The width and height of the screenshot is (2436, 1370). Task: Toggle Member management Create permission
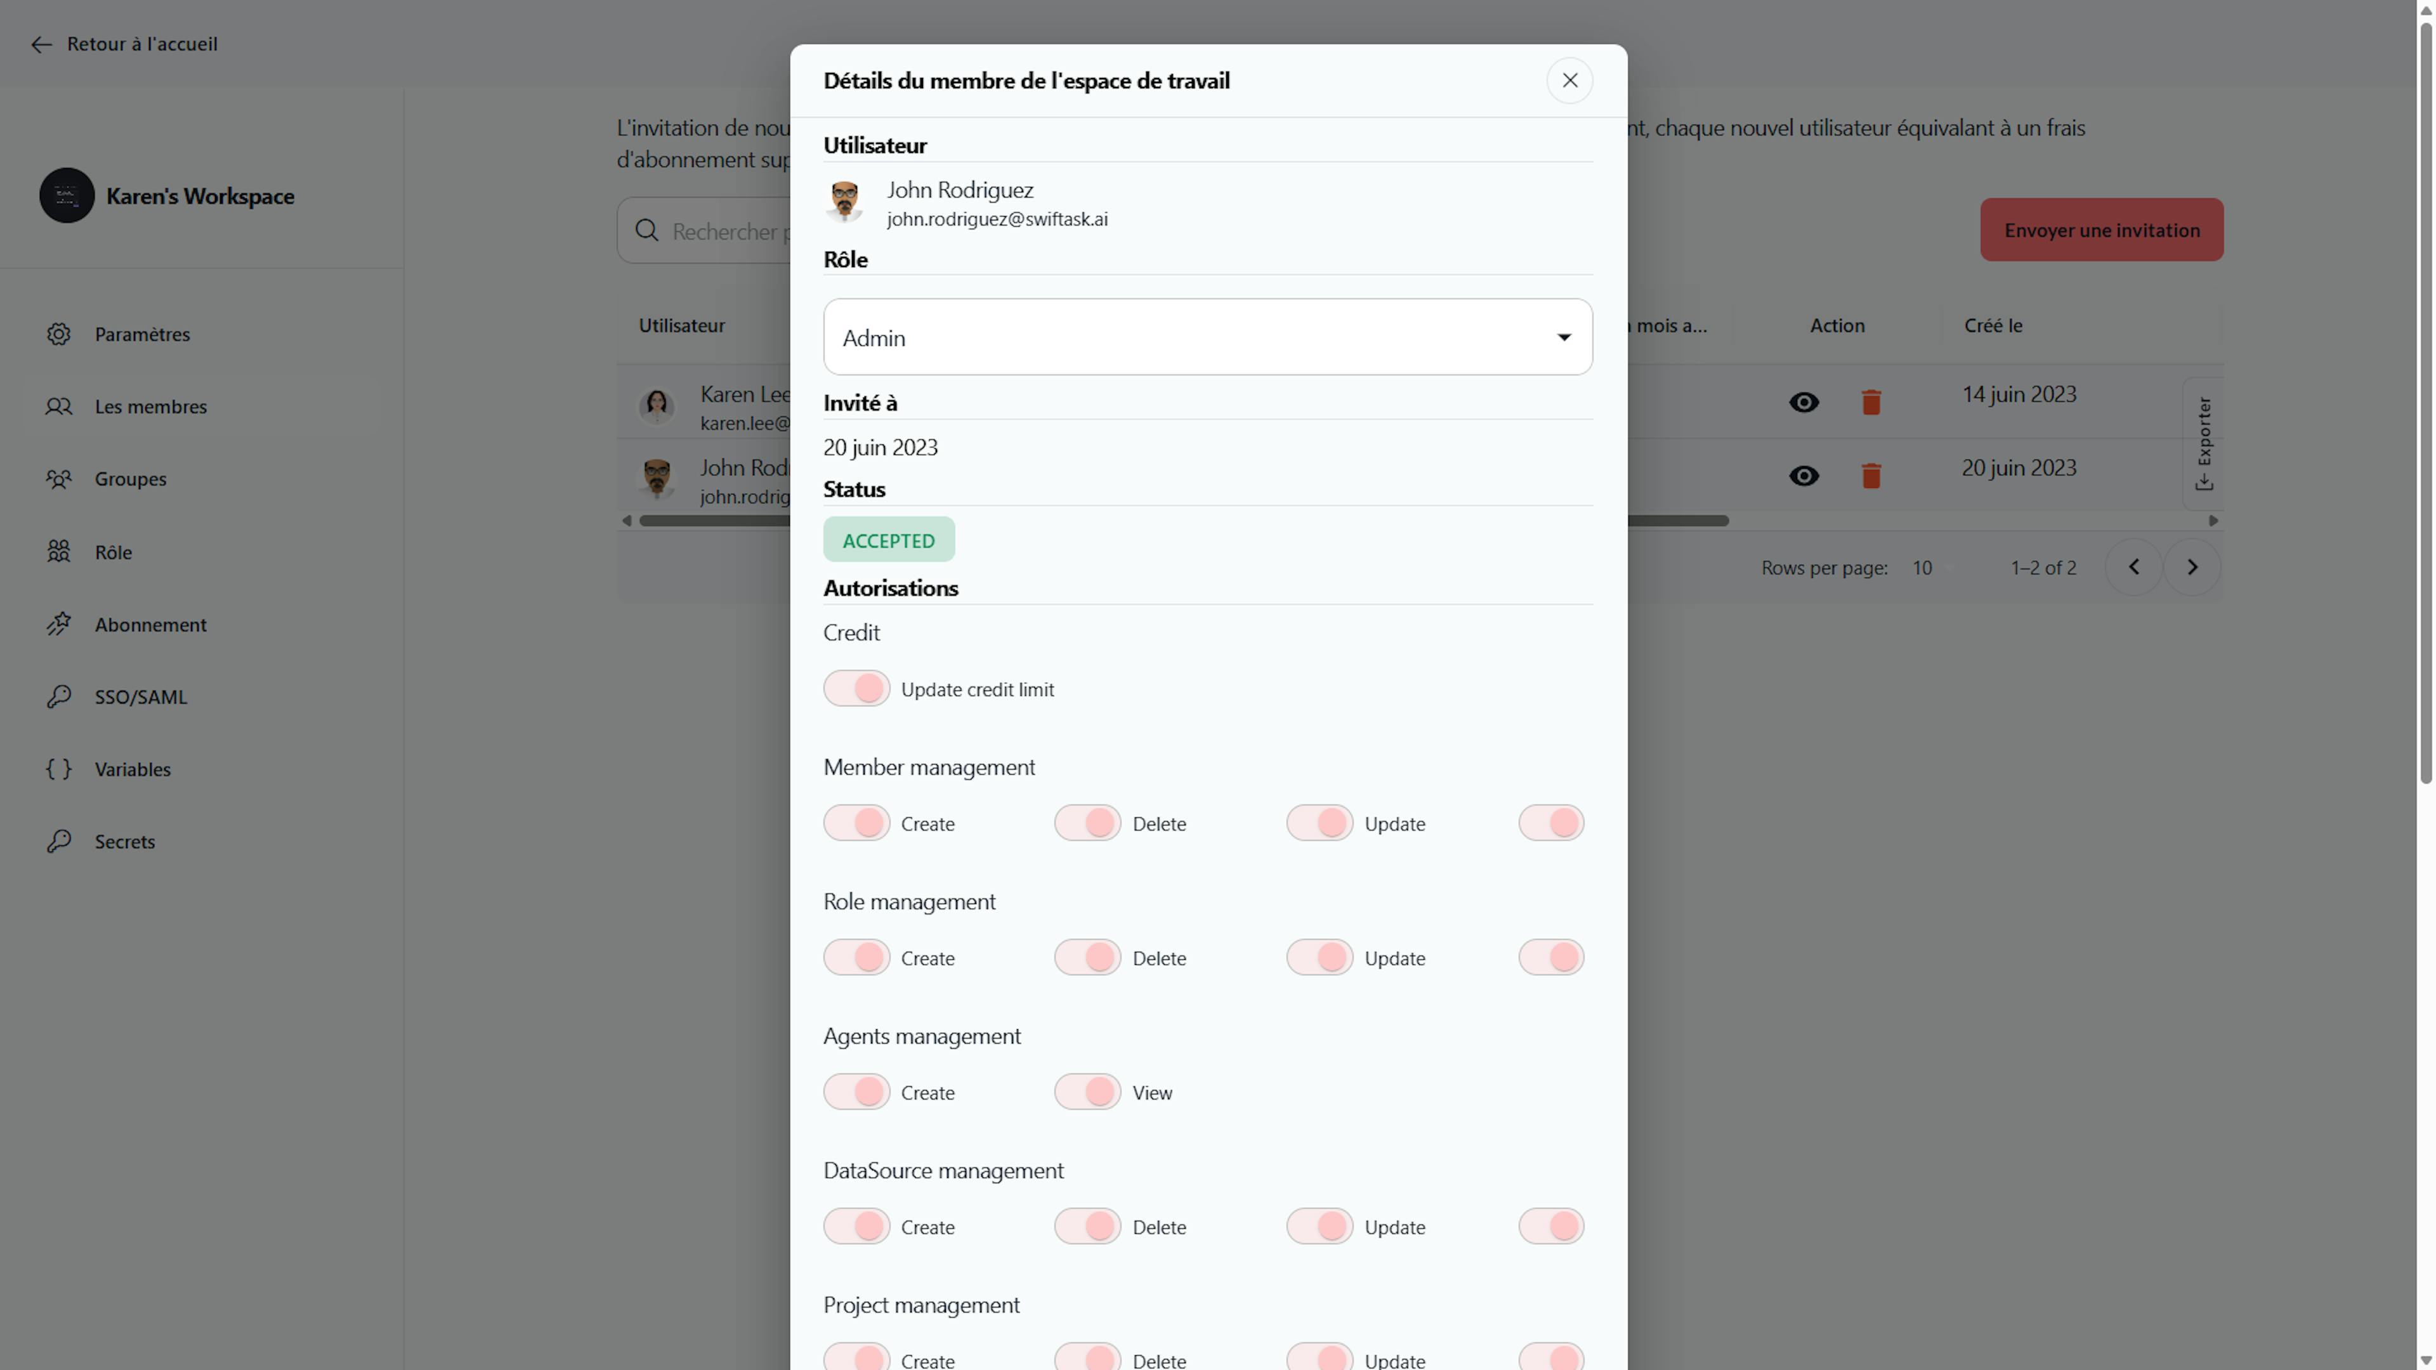pyautogui.click(x=857, y=823)
